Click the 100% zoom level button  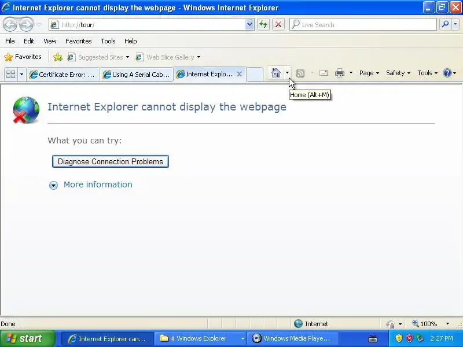(x=425, y=324)
